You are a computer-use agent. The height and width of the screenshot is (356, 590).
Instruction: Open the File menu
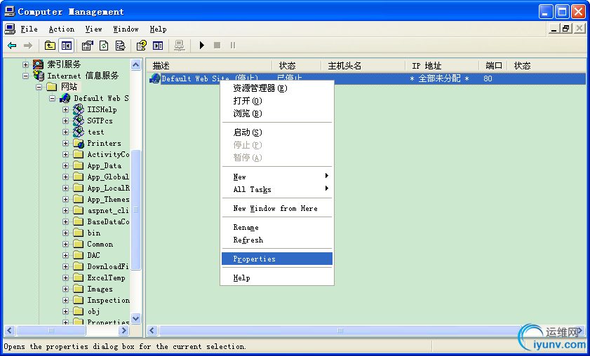coord(29,29)
